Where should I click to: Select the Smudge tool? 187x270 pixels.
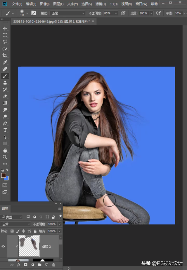[x=5, y=110]
